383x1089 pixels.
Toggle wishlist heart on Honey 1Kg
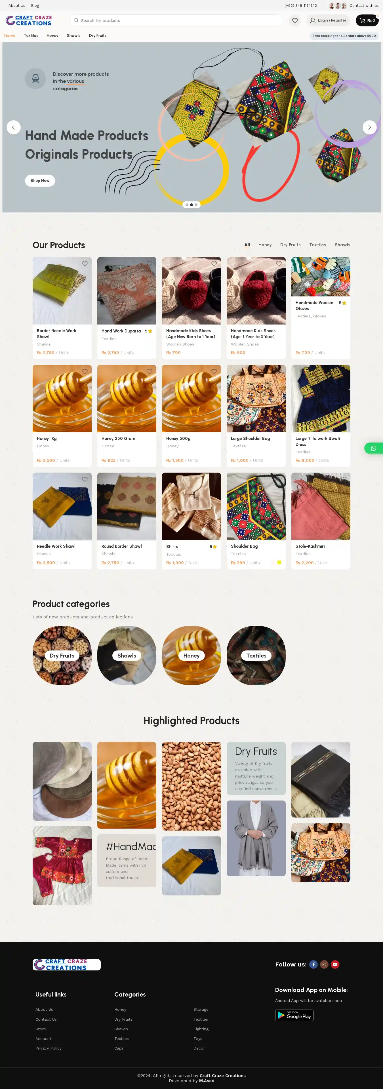(x=85, y=371)
